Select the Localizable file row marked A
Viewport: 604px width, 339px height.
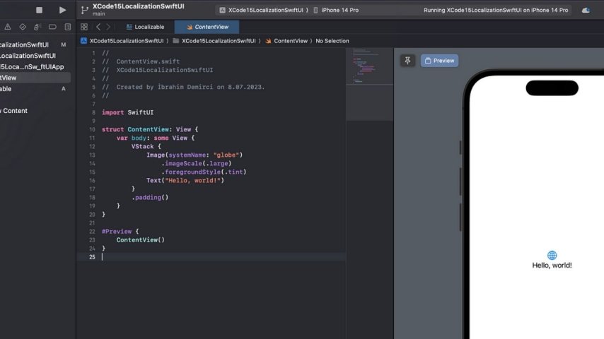[x=34, y=89]
